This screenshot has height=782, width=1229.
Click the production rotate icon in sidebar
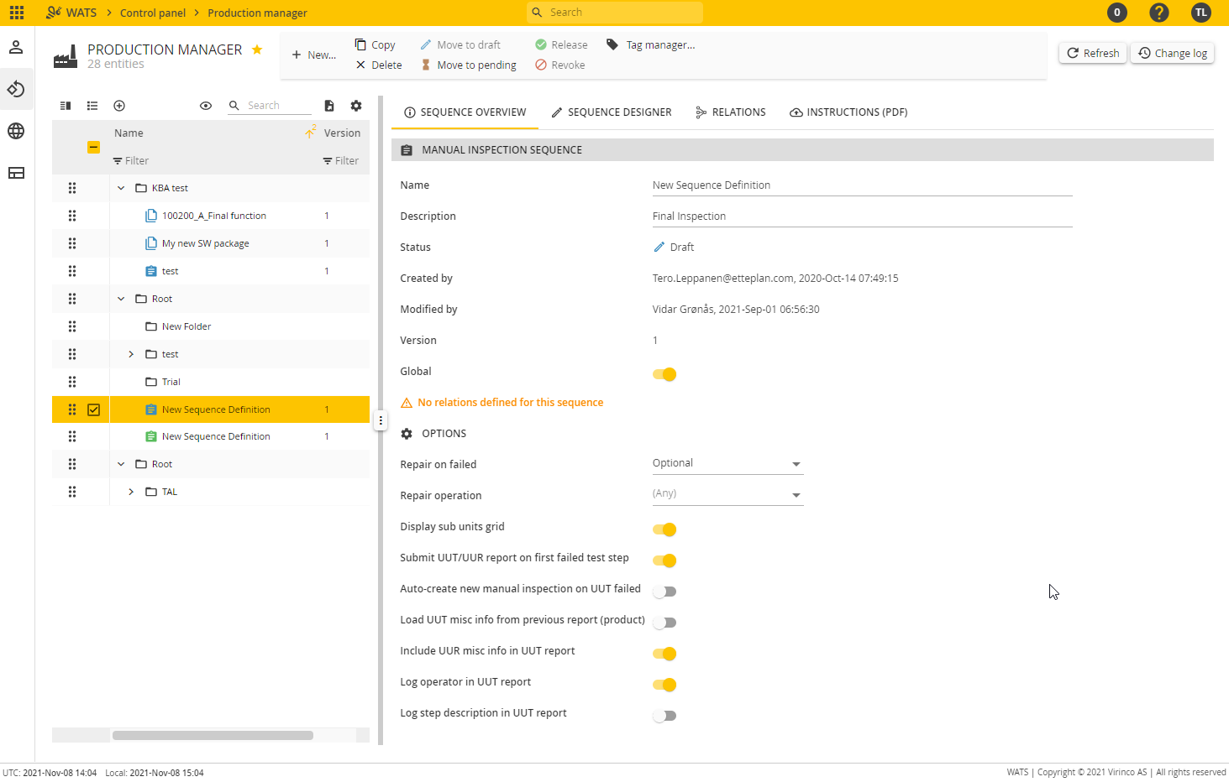pyautogui.click(x=16, y=89)
